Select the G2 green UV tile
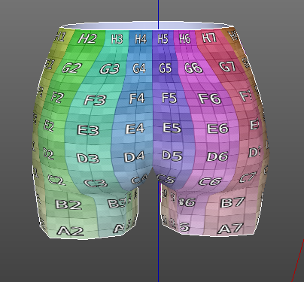The image size is (304, 282). 71,68
